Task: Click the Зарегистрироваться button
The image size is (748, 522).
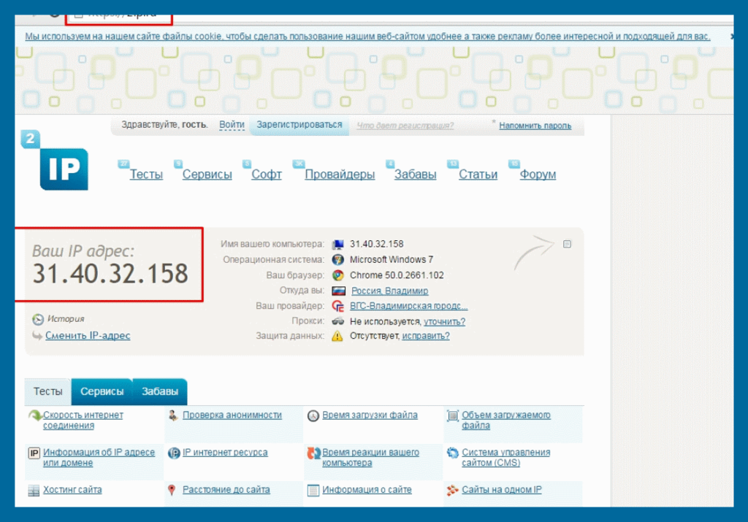Action: click(x=299, y=125)
